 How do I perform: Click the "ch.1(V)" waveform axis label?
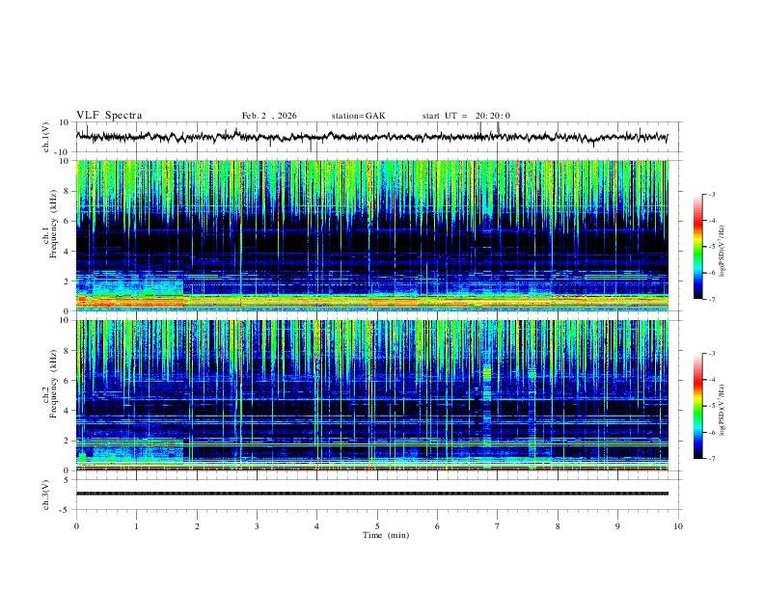point(45,137)
